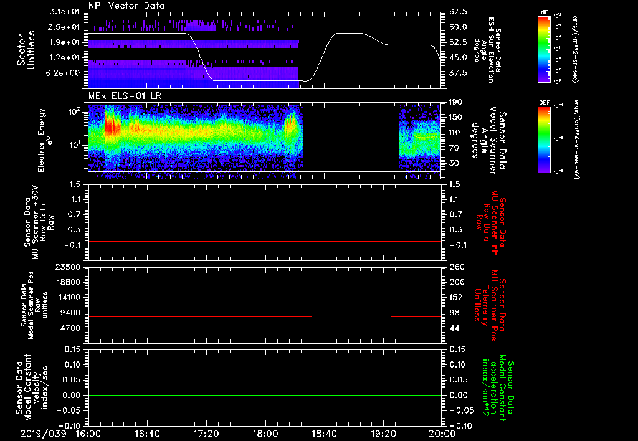This screenshot has height=441, width=638.
Task: Click the "3.1e+01" sector tick value
Action: coord(65,12)
